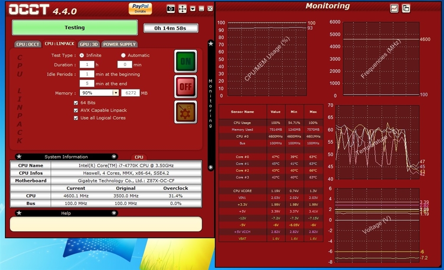444x270 pixels.
Task: Click the CPU/MEM Usage graph
Action: (x=267, y=59)
